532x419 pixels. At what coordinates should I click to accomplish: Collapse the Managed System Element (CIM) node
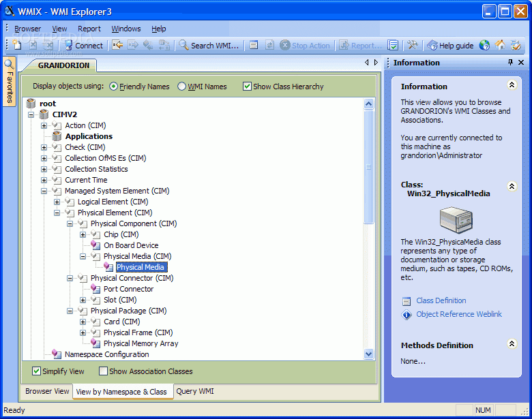(x=44, y=191)
